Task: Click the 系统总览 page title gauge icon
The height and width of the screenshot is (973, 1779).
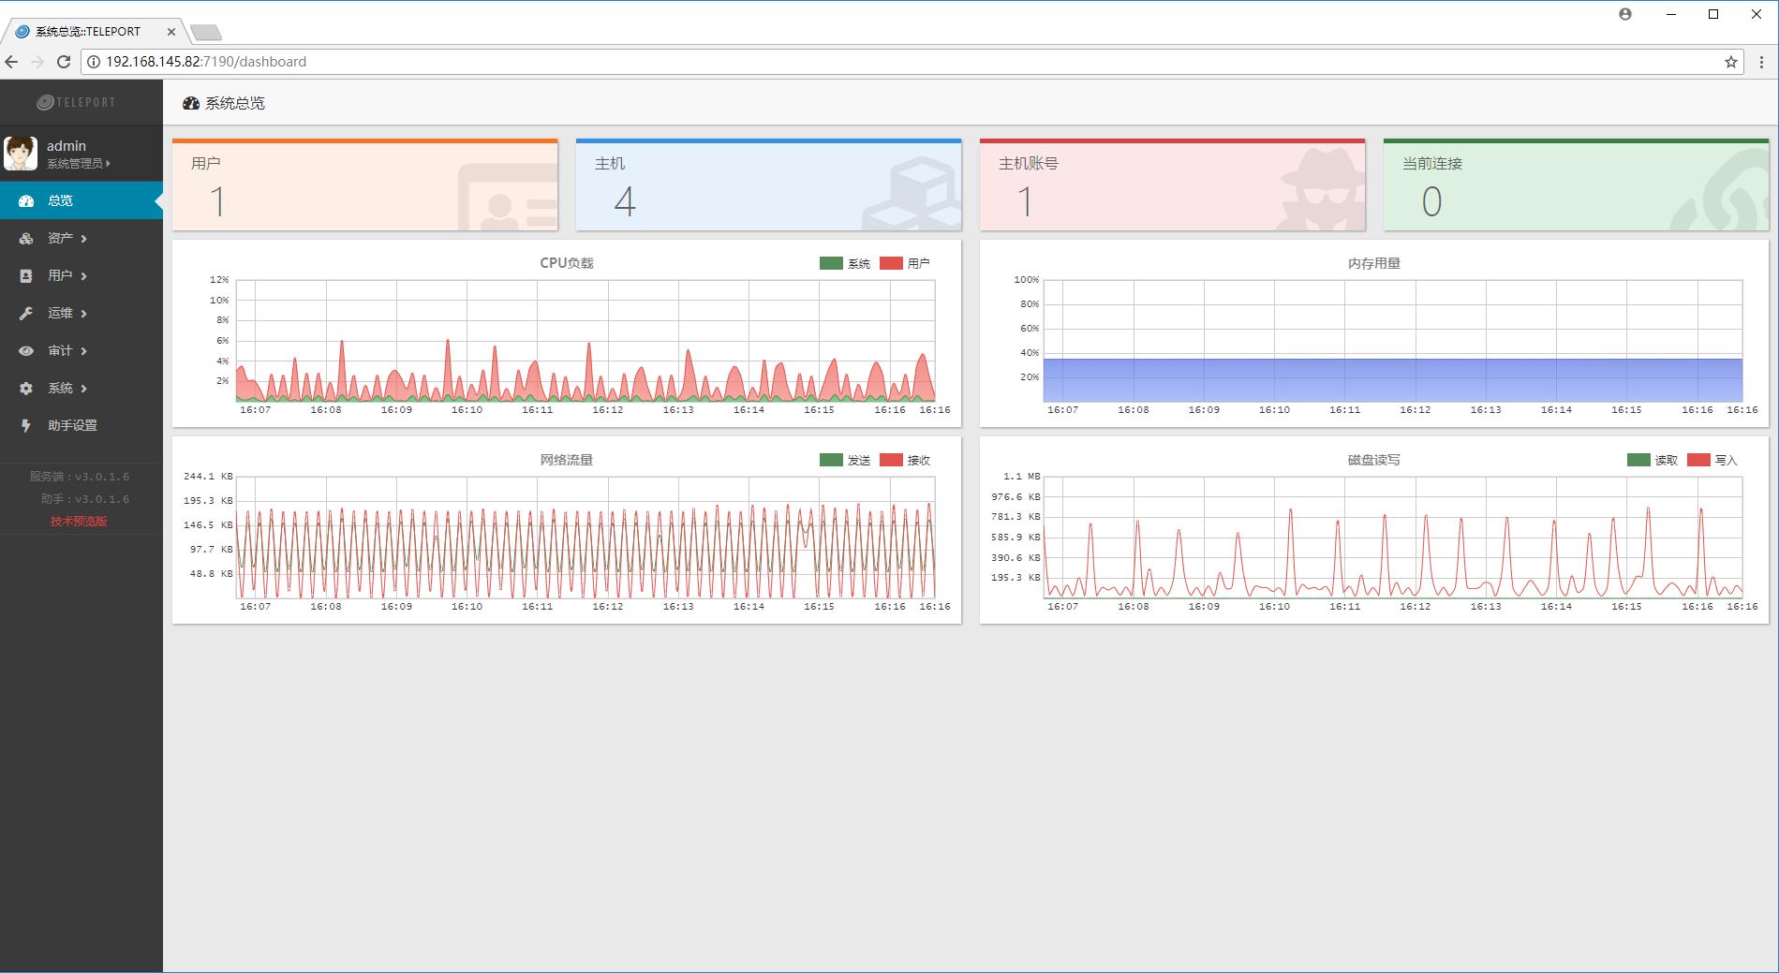Action: 191,103
